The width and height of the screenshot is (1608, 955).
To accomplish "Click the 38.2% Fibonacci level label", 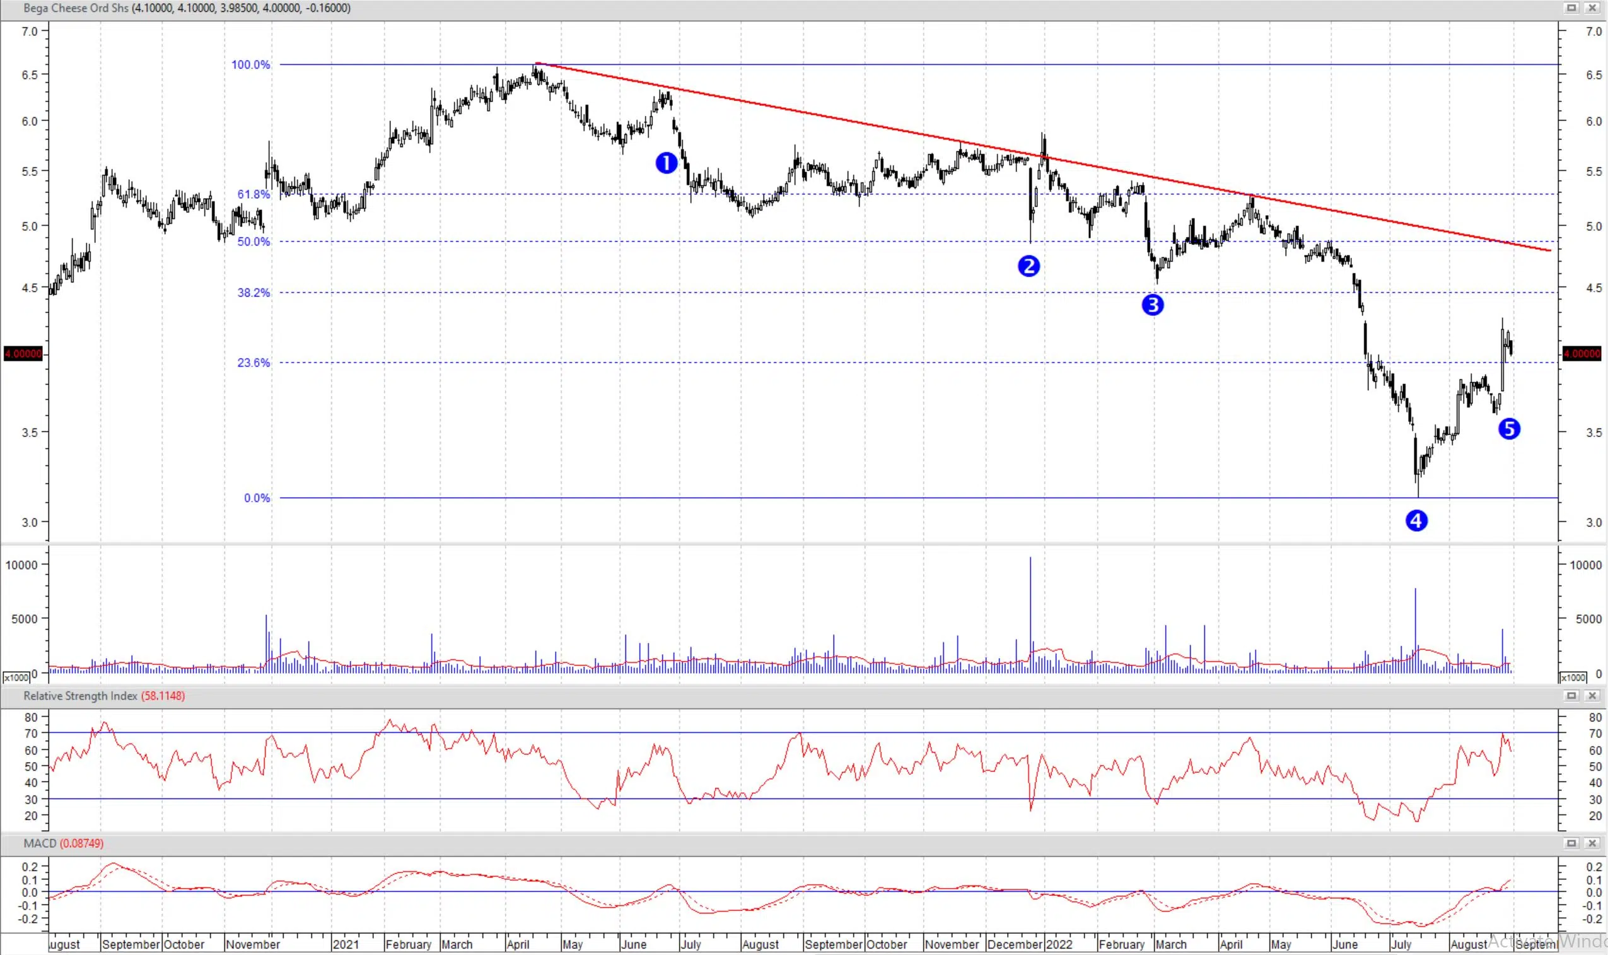I will coord(253,293).
